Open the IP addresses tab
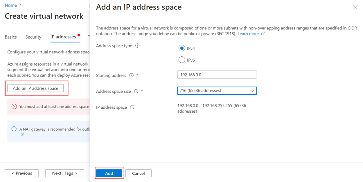Viewport: 363px width, 182px height. point(63,37)
